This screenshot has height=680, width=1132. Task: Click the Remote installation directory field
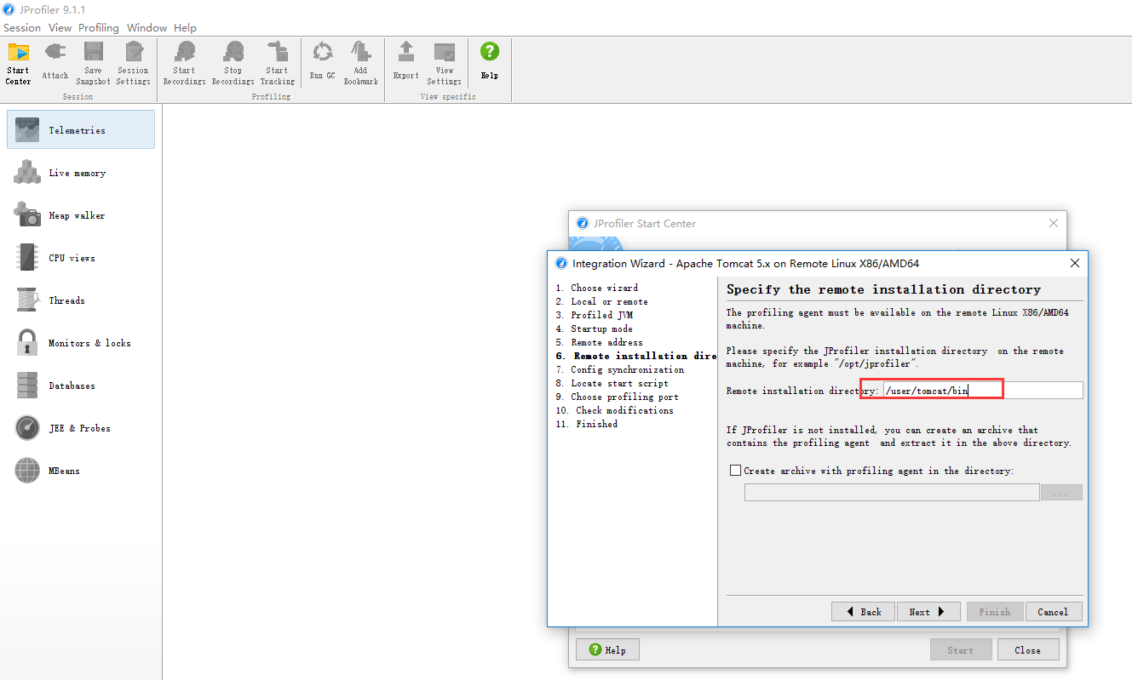(x=983, y=391)
